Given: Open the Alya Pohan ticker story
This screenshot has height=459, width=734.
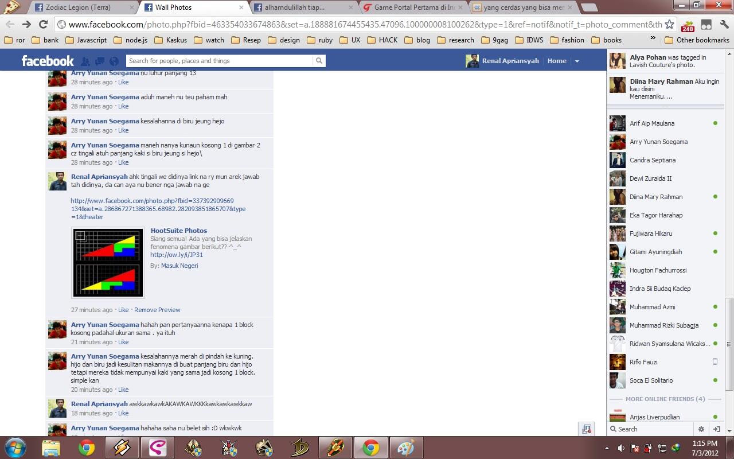Looking at the screenshot, I should tap(665, 61).
